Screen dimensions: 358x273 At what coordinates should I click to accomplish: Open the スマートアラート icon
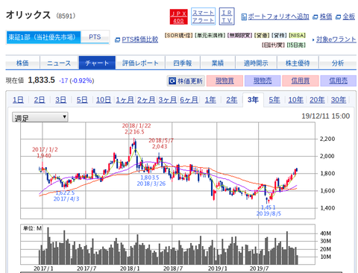click(203, 16)
